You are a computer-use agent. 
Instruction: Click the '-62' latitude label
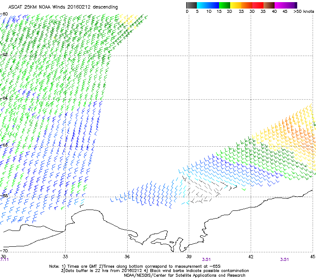click(x=4, y=55)
